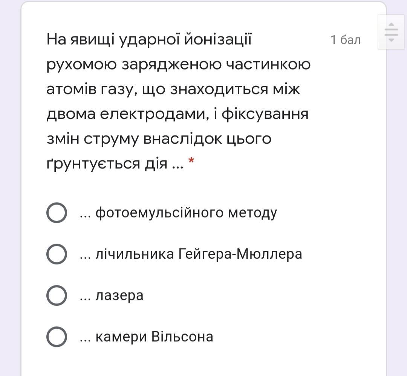Click the answer label "лазера"
This screenshot has width=407, height=376.
[119, 296]
